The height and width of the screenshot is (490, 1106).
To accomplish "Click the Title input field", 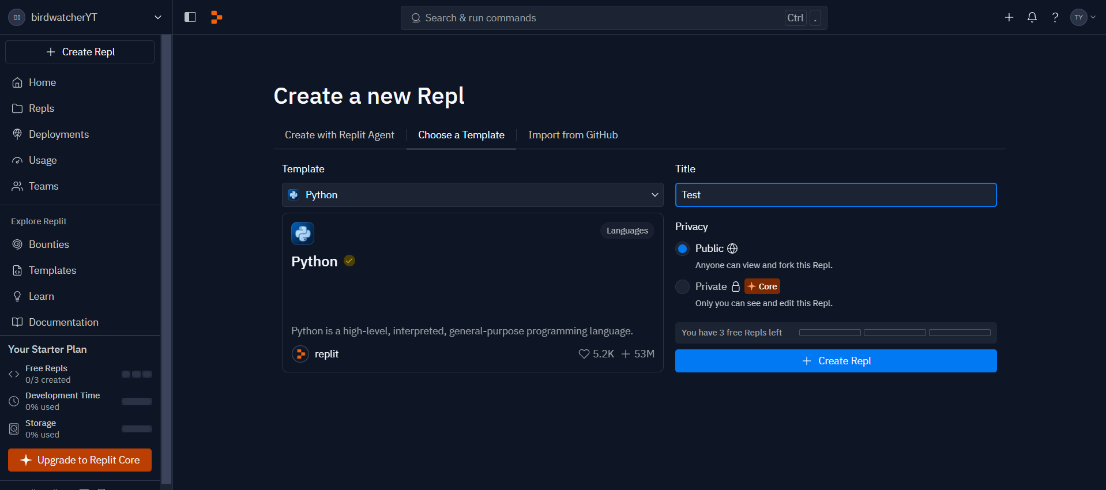I will (x=836, y=195).
